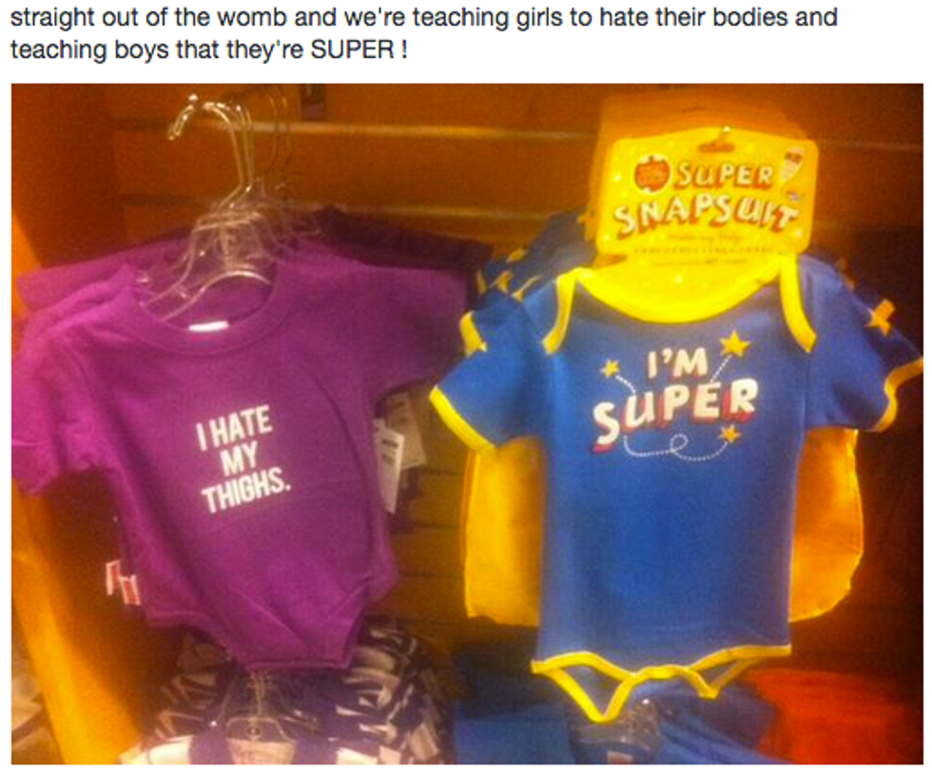The width and height of the screenshot is (932, 775).
Task: Click the dotted swirl under SUPER text
Action: [x=660, y=449]
